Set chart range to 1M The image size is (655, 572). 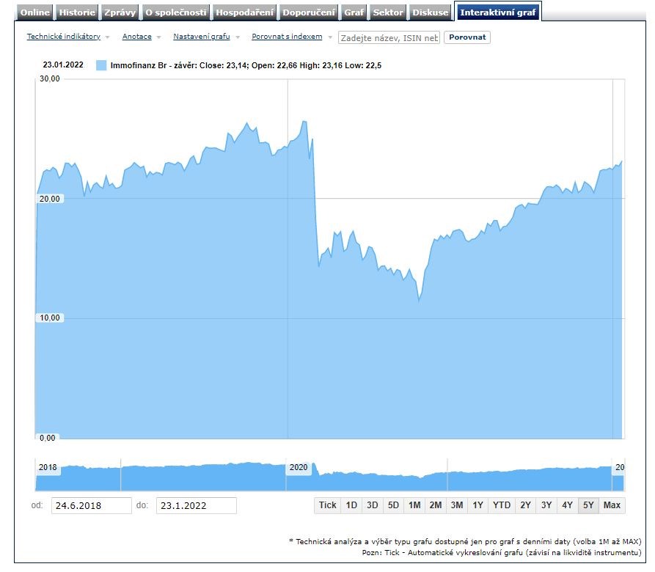pyautogui.click(x=414, y=505)
